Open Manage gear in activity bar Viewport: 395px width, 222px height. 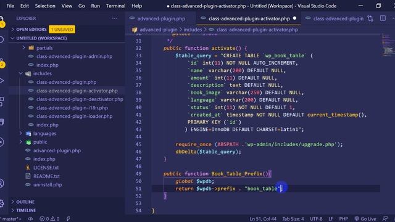(1, 203)
